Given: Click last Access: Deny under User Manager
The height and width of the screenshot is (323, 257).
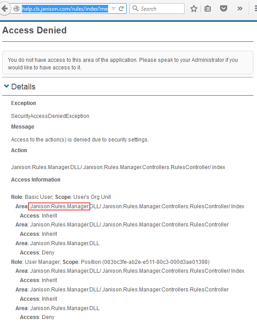Looking at the screenshot, I should coord(37,317).
